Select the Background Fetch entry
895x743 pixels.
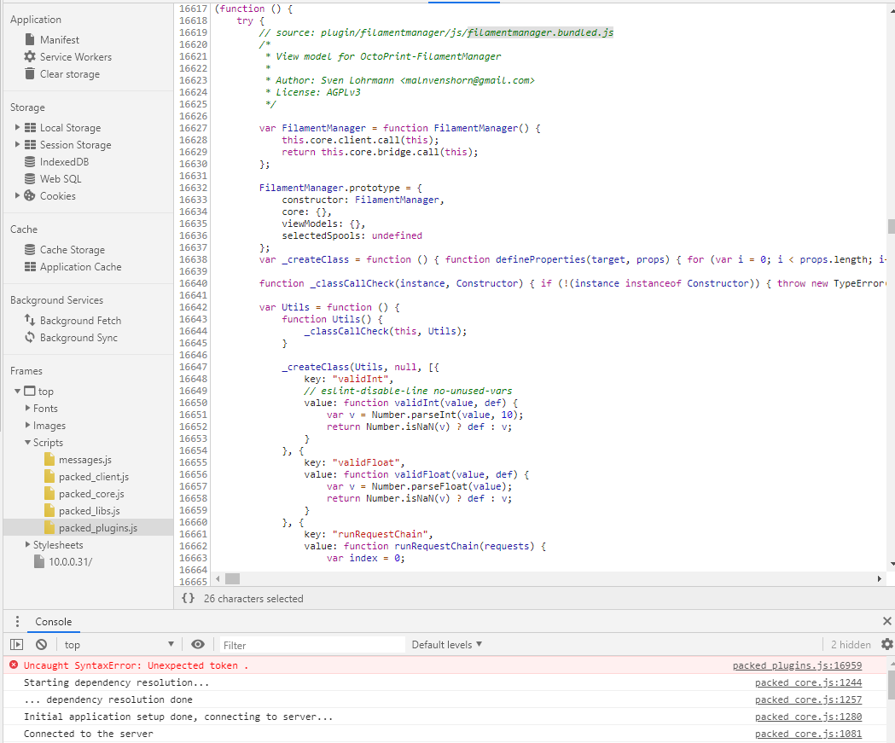point(80,320)
